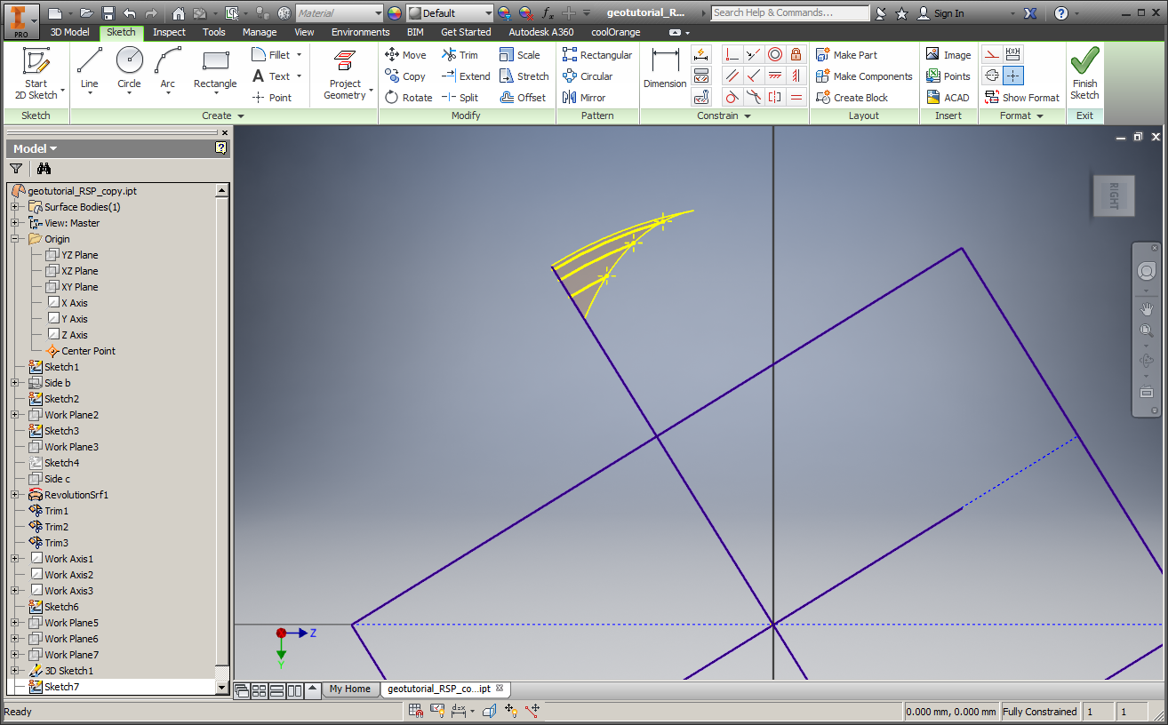1168x725 pixels.
Task: Open the fx Parameters tool
Action: tap(548, 13)
